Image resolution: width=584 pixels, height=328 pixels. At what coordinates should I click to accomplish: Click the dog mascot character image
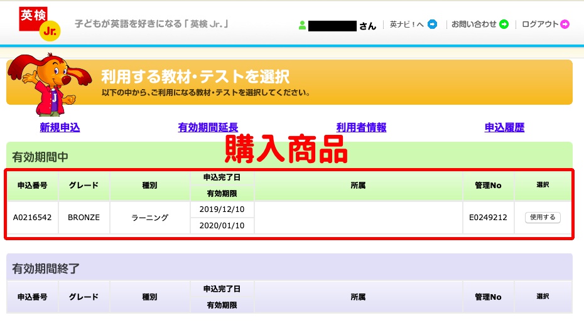pos(49,84)
